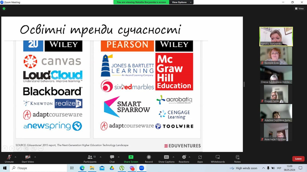
Task: Unmute the microphone in Zoom
Action: pos(9,159)
